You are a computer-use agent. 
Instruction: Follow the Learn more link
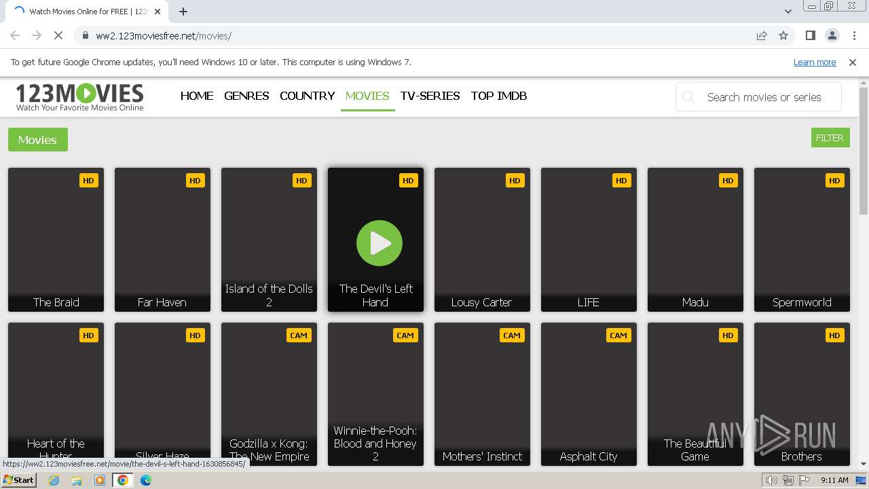(815, 62)
